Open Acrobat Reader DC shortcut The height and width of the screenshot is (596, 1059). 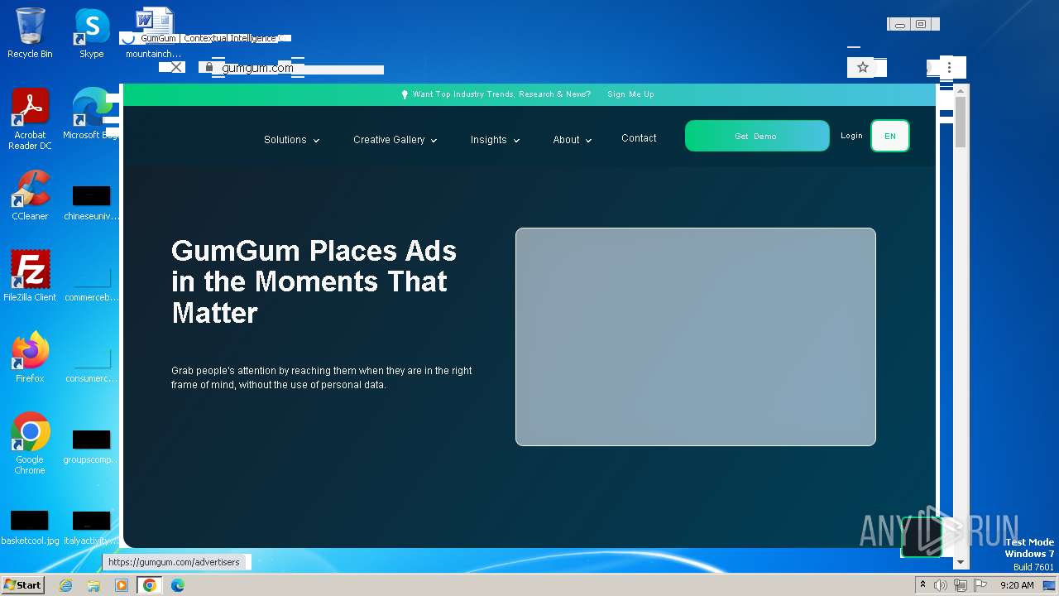click(x=30, y=119)
